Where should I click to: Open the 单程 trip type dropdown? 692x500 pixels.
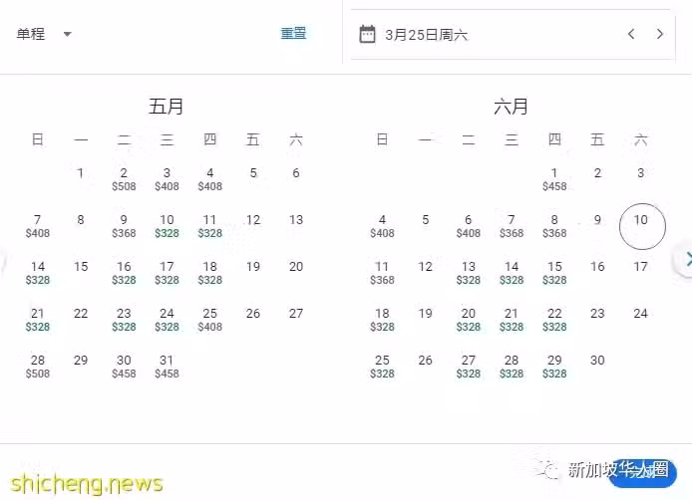point(44,34)
